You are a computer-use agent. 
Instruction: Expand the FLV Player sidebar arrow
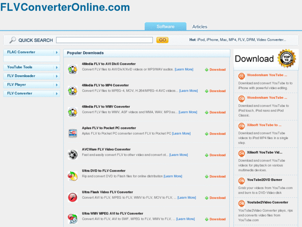(56, 85)
